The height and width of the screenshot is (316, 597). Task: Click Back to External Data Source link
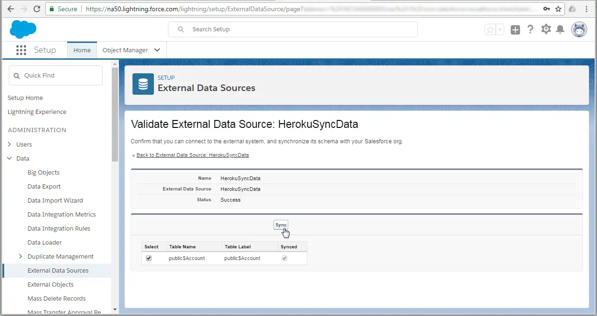(x=193, y=155)
